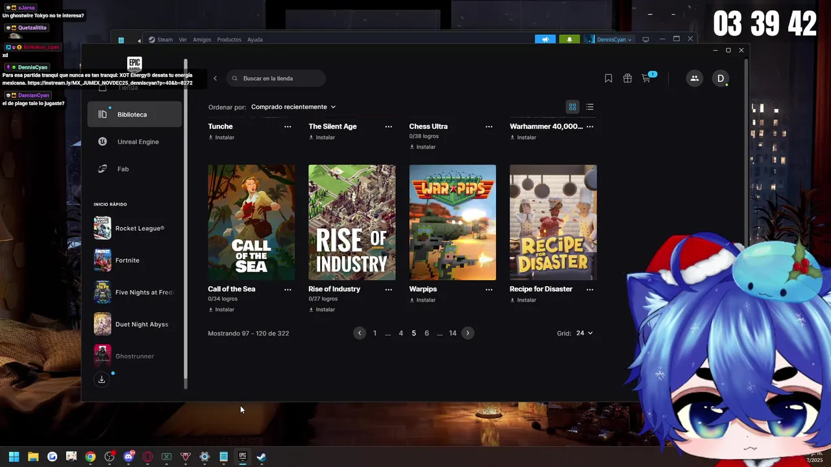Open Google Chrome from the taskbar
The height and width of the screenshot is (467, 831).
[90, 457]
